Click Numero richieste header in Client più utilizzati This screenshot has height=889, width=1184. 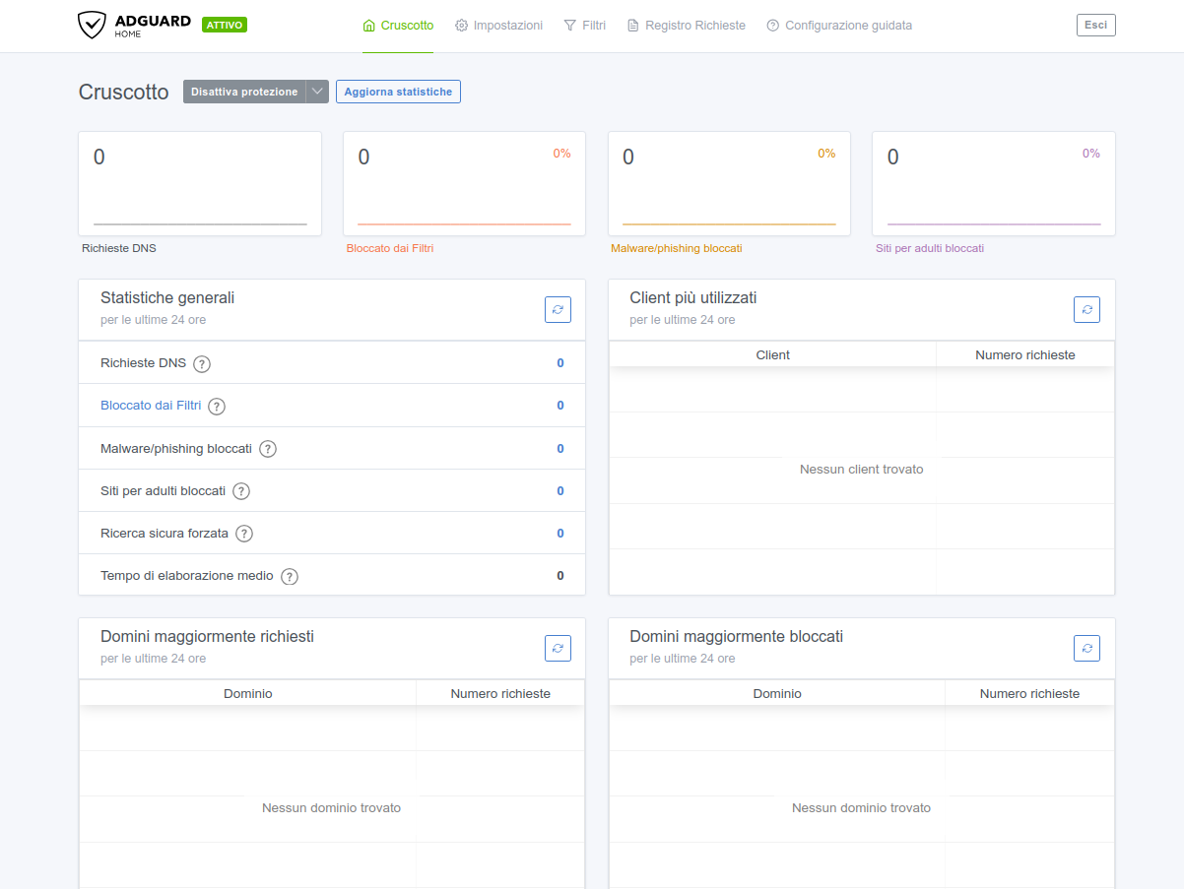(x=1025, y=354)
